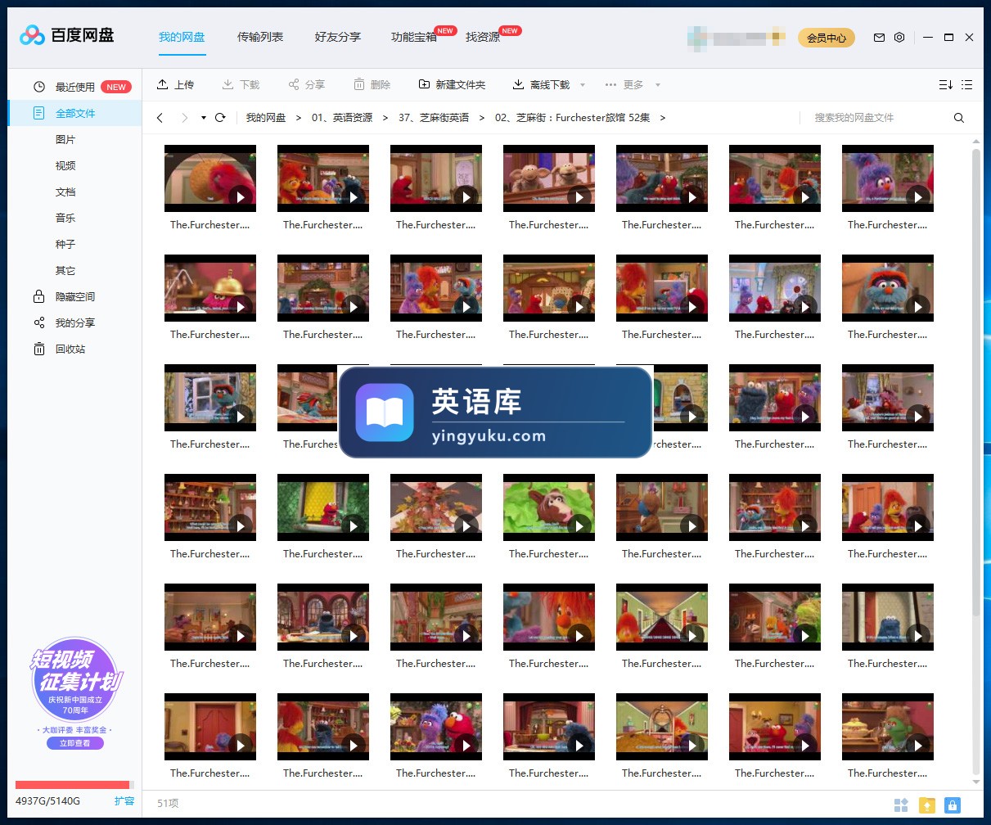Click the 离线下载 offline download button
The height and width of the screenshot is (825, 991).
click(541, 84)
